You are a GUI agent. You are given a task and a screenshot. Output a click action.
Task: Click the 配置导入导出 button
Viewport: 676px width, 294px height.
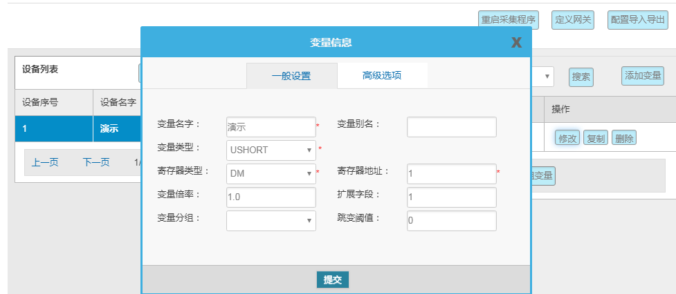(637, 20)
